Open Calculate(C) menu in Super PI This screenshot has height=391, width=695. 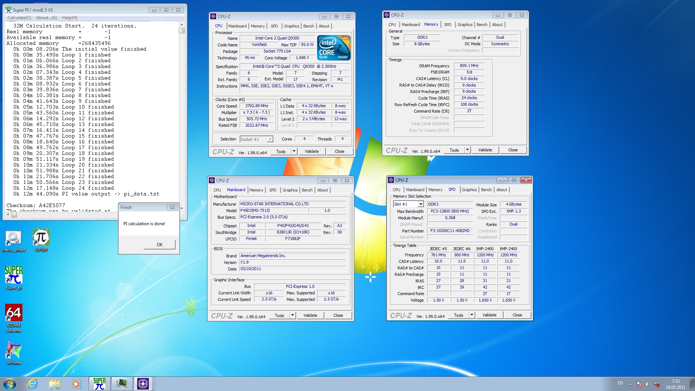tap(19, 18)
